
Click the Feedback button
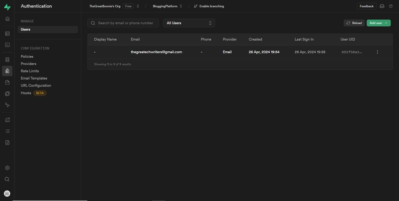click(x=367, y=6)
